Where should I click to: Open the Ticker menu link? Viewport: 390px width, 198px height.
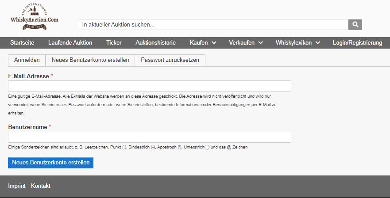pos(114,43)
